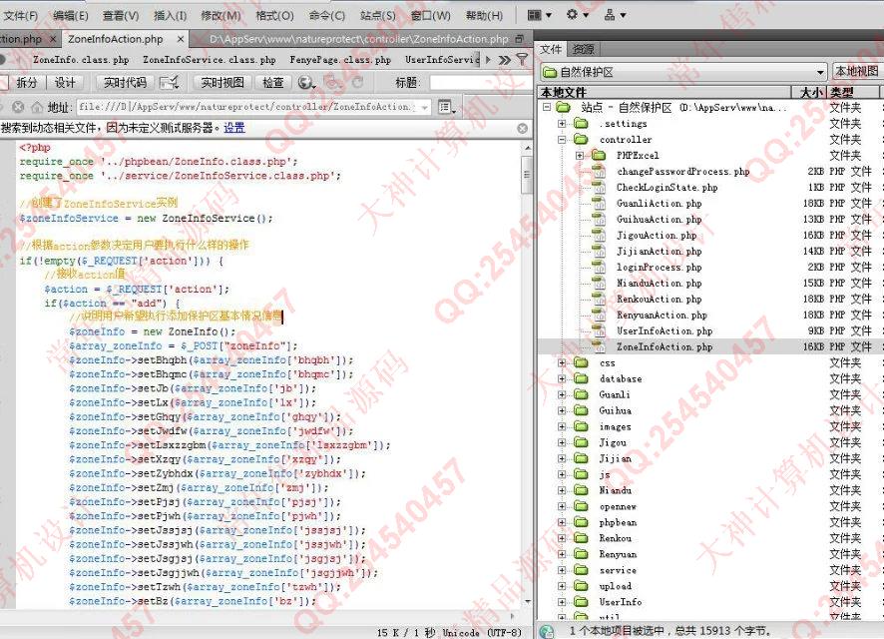Click the live code options icon with checkmark
The height and width of the screenshot is (639, 884).
coord(170,83)
